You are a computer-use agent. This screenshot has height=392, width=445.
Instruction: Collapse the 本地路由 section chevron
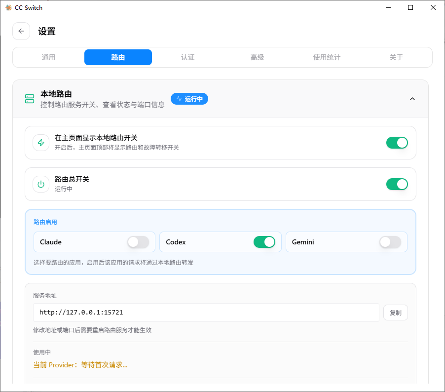click(412, 99)
